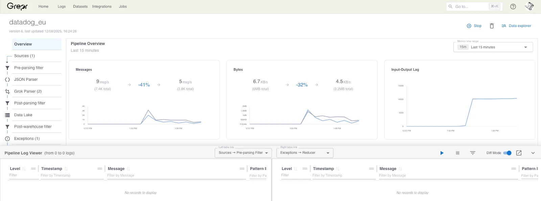Screen dimensions: 541x201
Task: Open log viewer in new window icon
Action: [x=519, y=153]
